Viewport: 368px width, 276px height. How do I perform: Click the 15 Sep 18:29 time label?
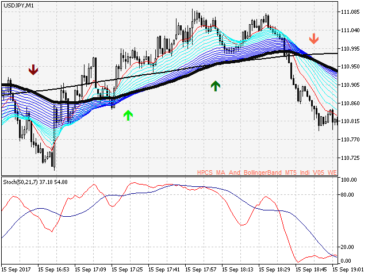coord(274,270)
